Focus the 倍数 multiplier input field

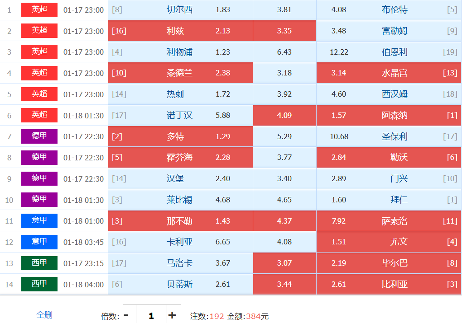pos(151,315)
